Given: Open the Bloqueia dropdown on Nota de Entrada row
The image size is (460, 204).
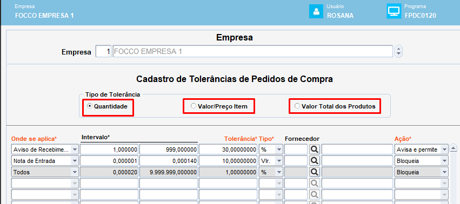Looking at the screenshot, I should tap(444, 161).
